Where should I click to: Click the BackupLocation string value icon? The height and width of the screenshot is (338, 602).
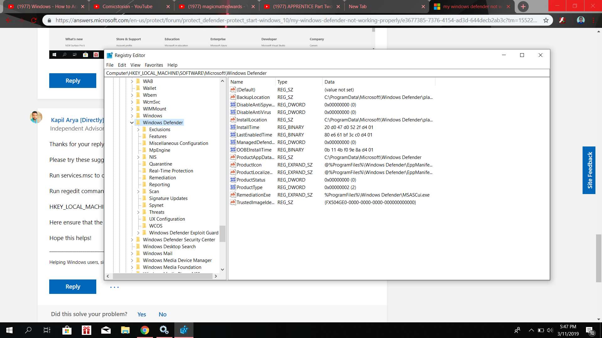[233, 97]
